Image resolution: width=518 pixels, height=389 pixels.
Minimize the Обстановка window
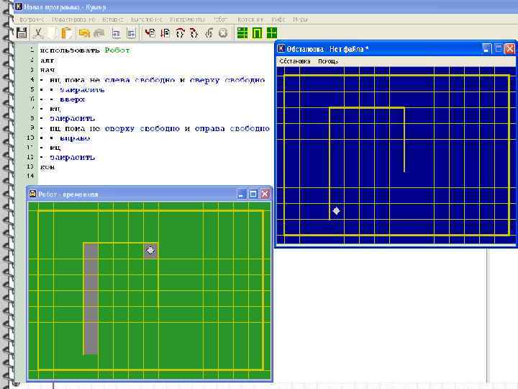coord(486,49)
